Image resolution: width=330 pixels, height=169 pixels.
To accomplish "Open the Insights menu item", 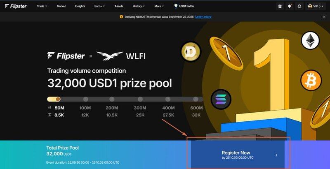I will (80, 6).
